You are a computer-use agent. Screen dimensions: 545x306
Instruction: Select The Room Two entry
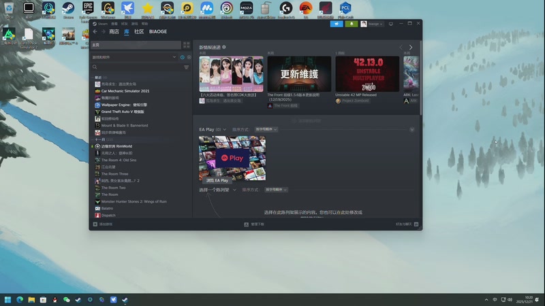click(x=113, y=188)
